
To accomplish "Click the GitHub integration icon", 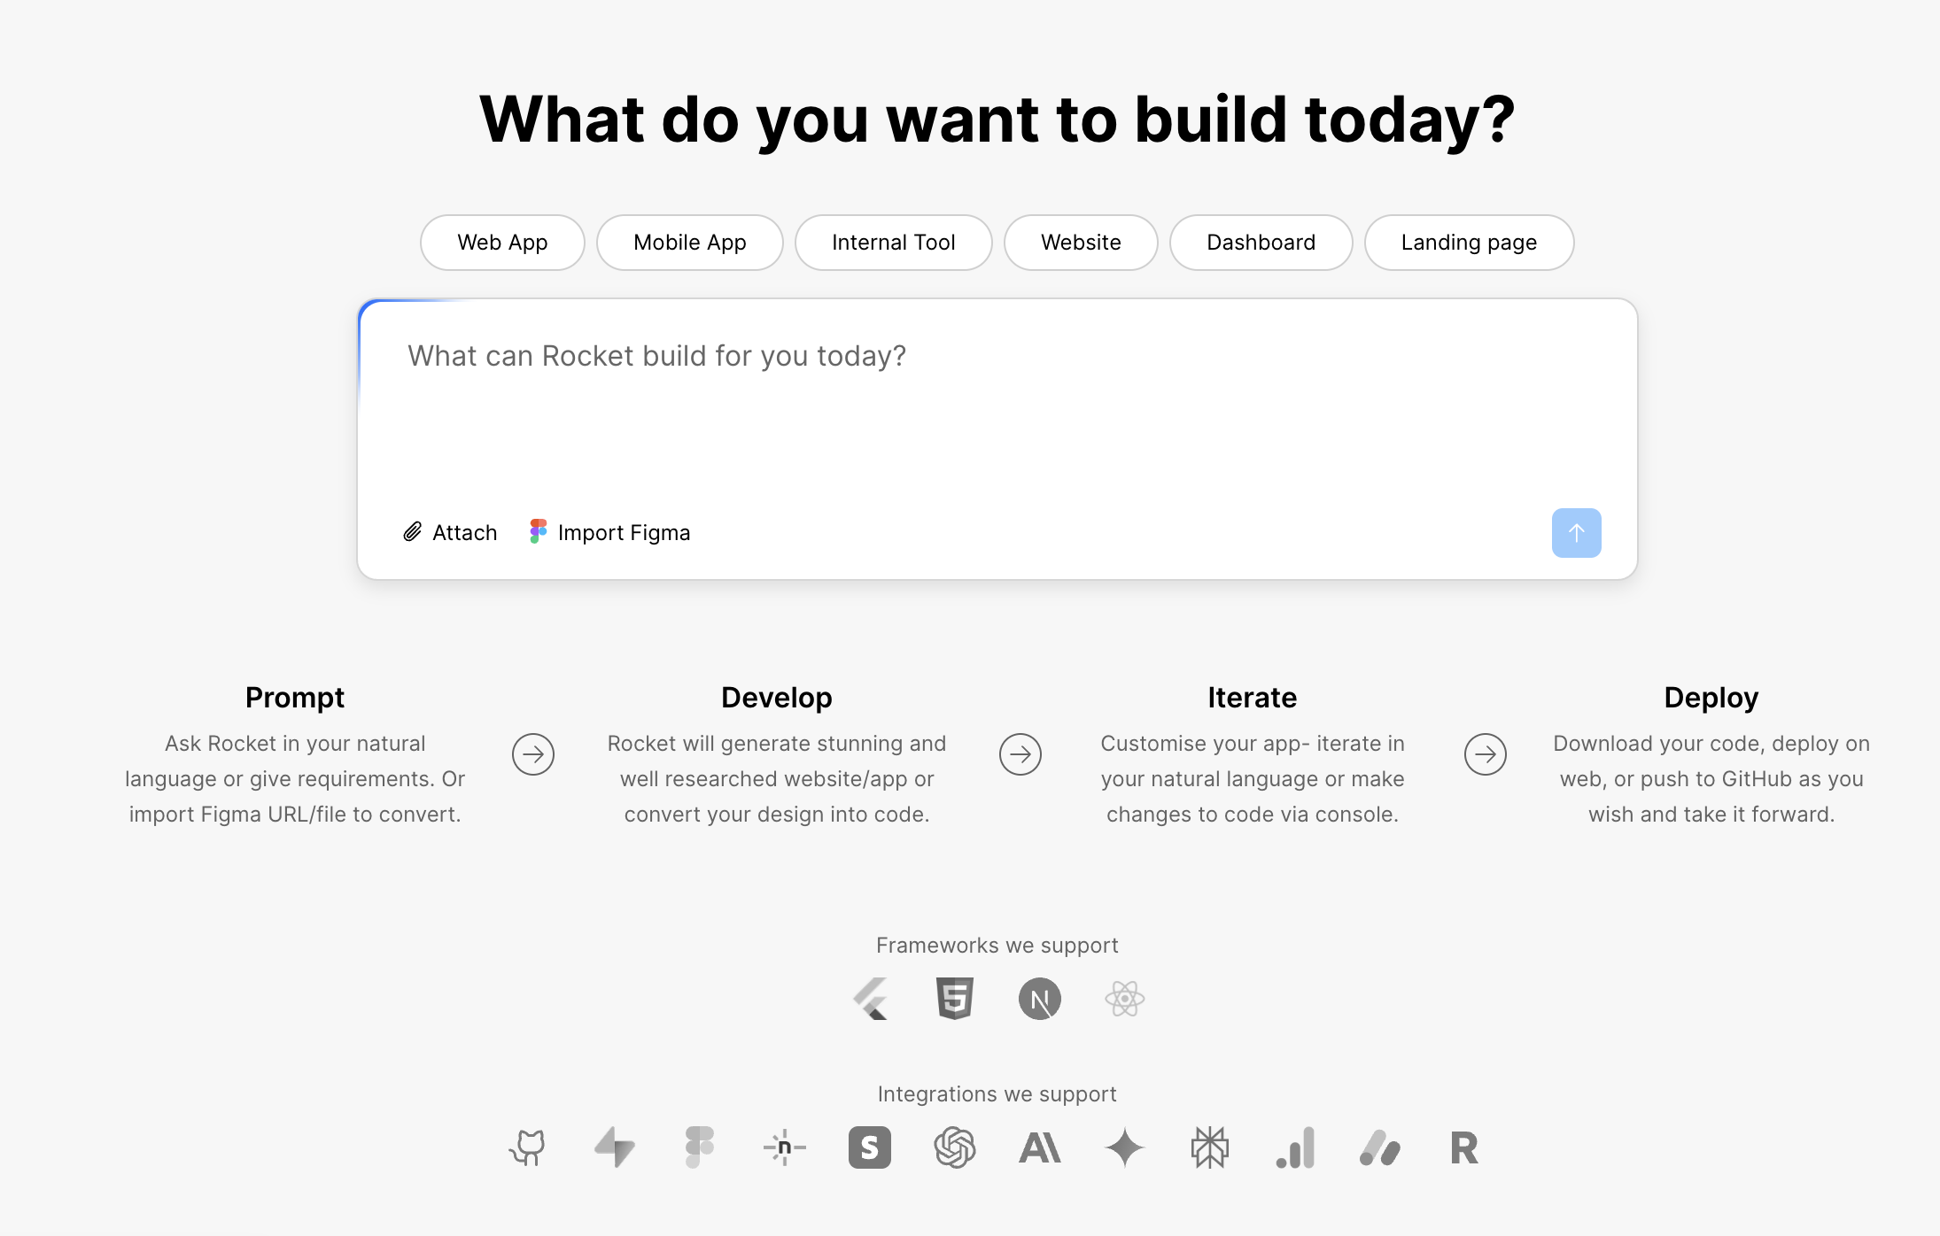I will click(x=528, y=1147).
